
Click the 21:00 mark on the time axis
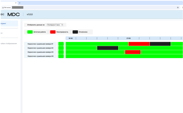click(129, 38)
